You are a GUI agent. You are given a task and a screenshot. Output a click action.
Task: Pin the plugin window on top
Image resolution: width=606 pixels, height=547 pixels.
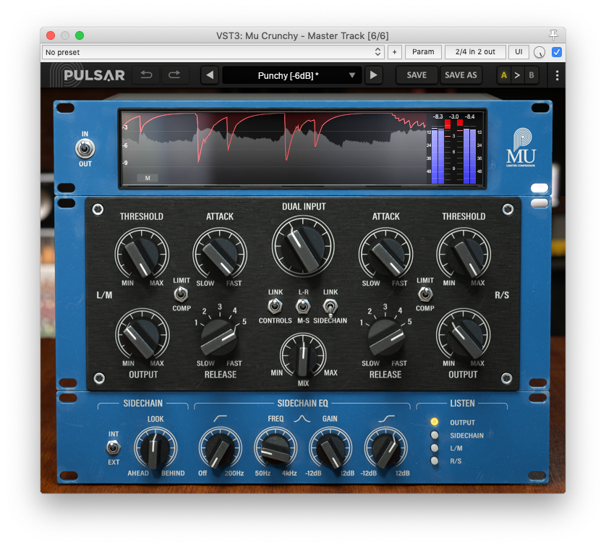tap(553, 35)
